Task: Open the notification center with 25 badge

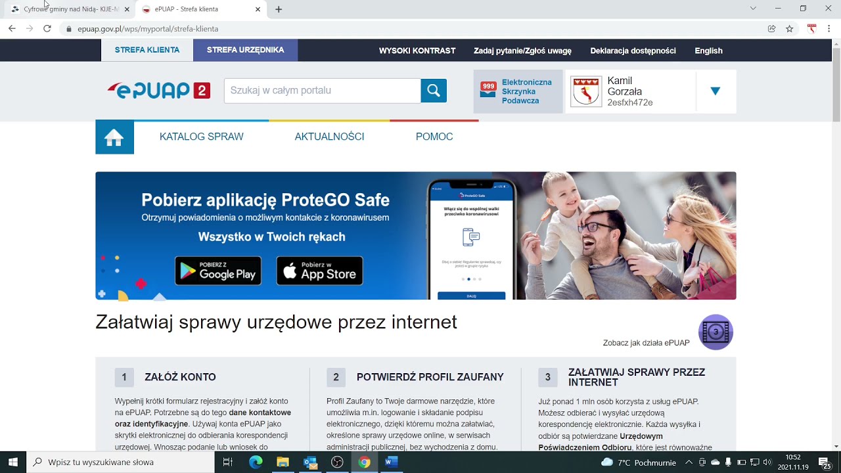Action: 825,462
